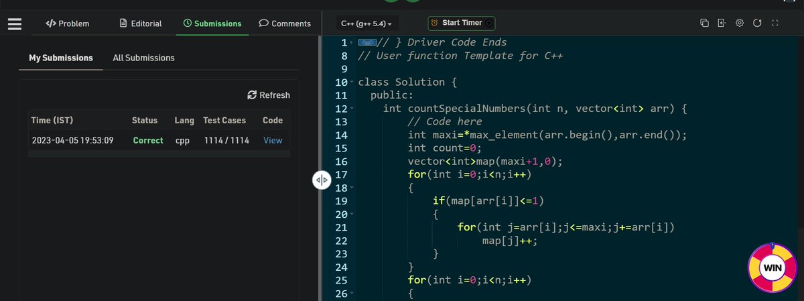Open the WIN spin wheel
This screenshot has width=804, height=301.
pos(771,267)
